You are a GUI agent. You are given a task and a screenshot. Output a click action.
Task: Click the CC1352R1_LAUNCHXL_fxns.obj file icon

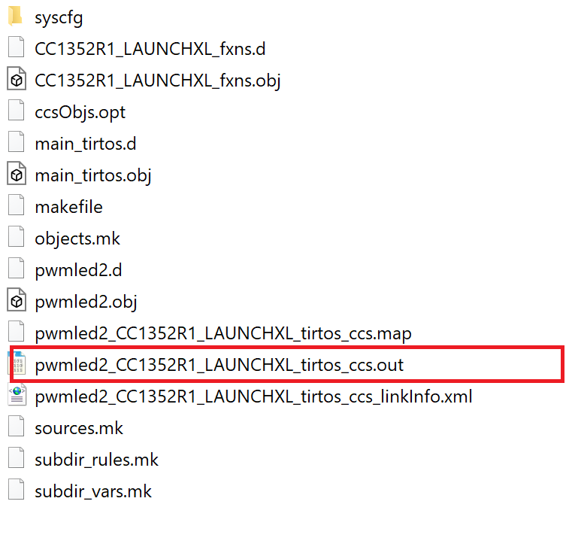coord(16,80)
